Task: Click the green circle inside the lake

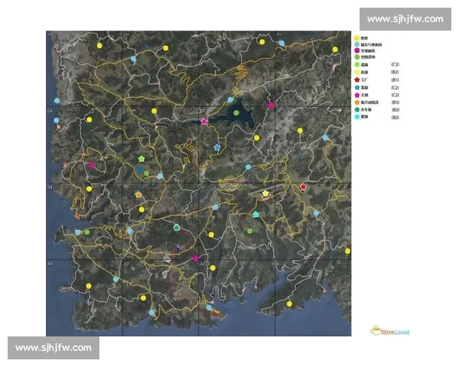Action: click(x=236, y=112)
